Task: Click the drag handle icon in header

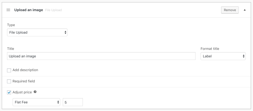Action: (8, 10)
